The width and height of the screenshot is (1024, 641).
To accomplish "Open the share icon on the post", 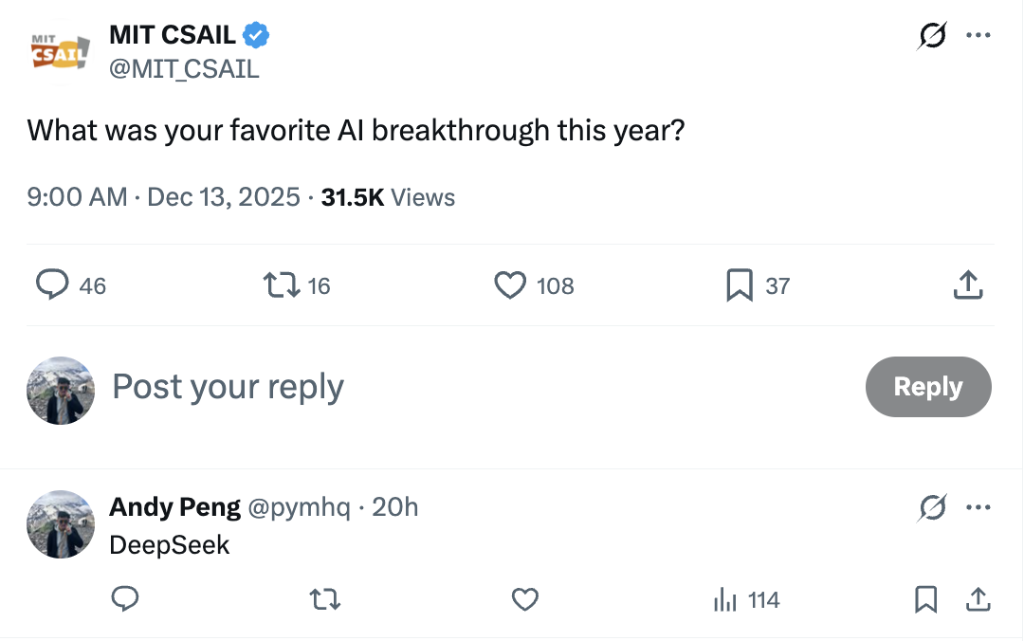I will point(967,284).
